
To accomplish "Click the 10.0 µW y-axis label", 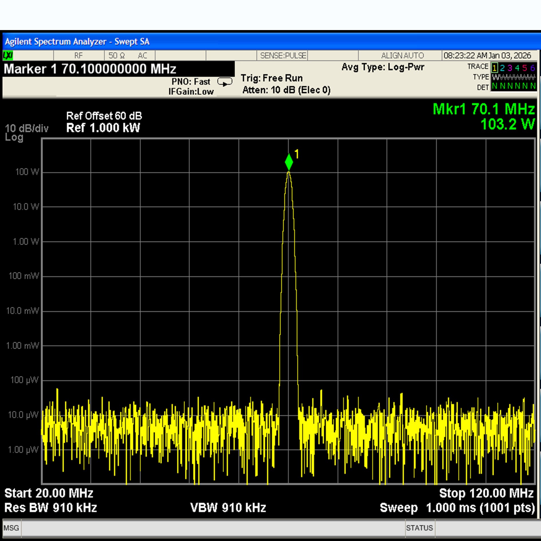I will [x=23, y=415].
